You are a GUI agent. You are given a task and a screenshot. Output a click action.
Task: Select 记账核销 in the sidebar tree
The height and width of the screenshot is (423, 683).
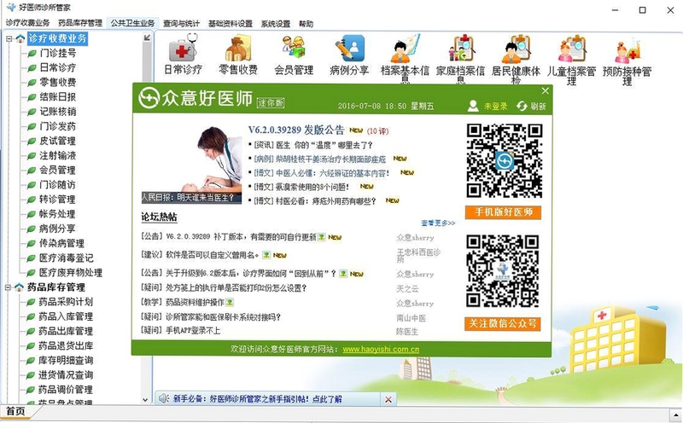click(58, 112)
